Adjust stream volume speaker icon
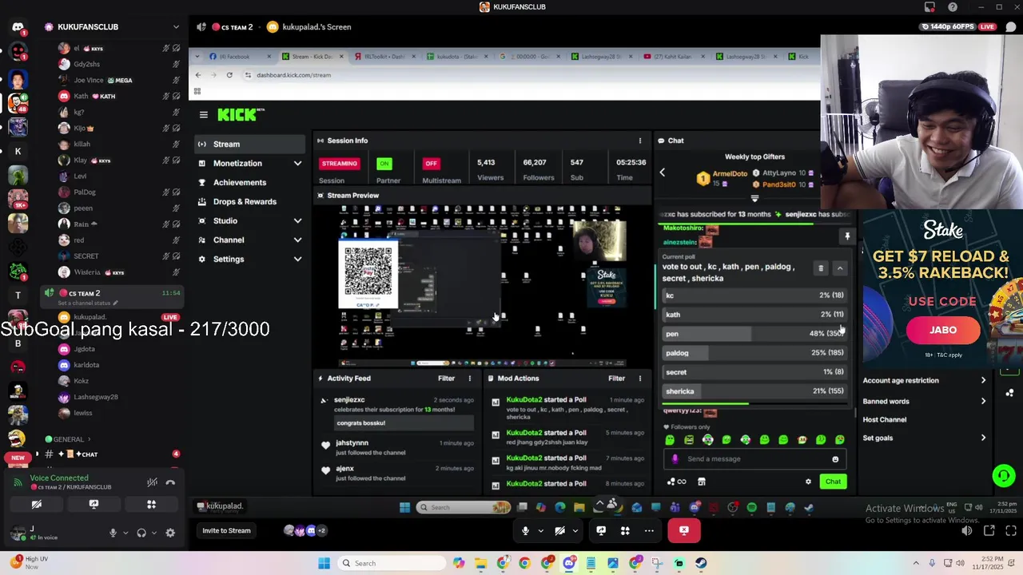Screen dimensions: 1023x575 point(967,531)
